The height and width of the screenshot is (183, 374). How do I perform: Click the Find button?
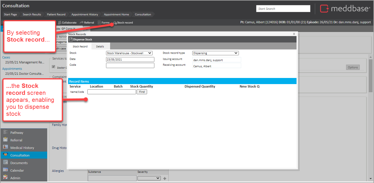tap(142, 92)
